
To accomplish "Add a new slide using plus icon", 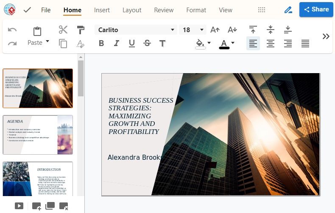I will pos(36,206).
